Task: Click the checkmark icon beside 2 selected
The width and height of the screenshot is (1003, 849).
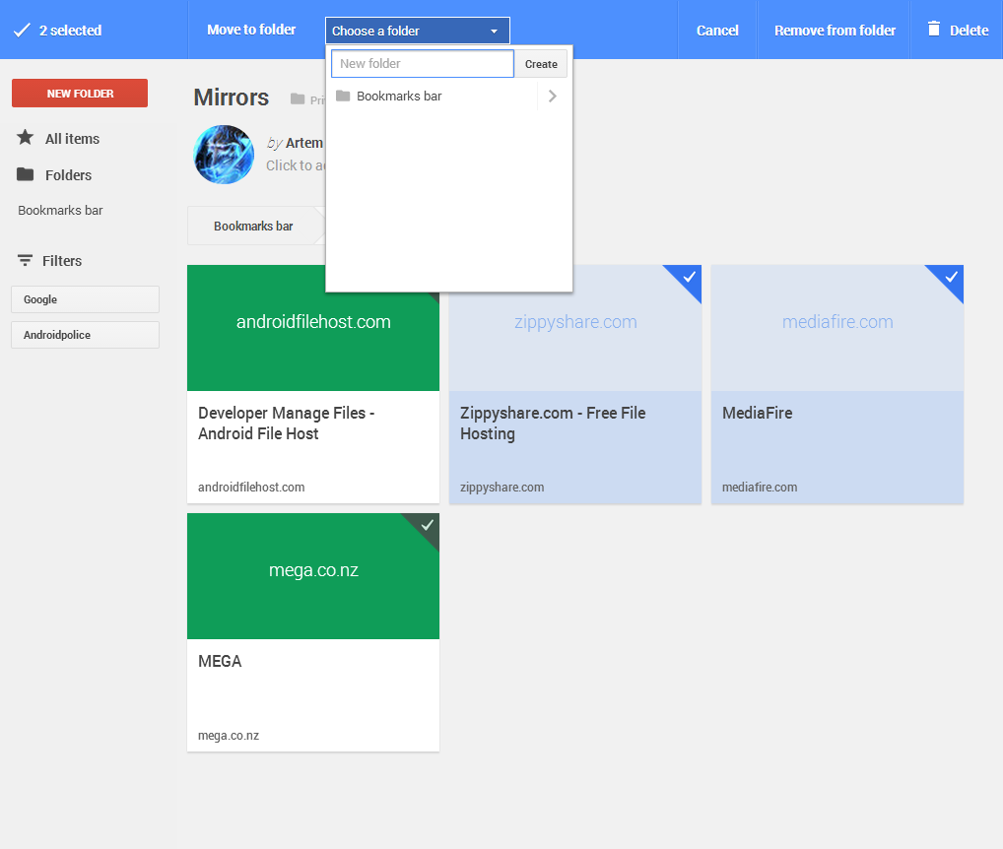Action: [x=22, y=30]
